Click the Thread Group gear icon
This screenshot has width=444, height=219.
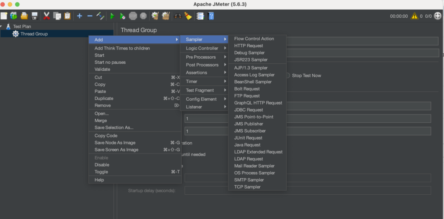tap(15, 34)
